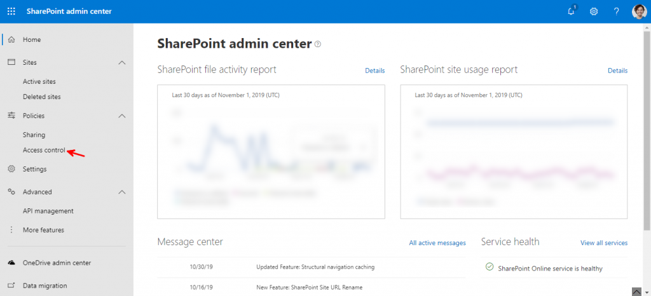Click the Policies sliders icon

(11, 115)
